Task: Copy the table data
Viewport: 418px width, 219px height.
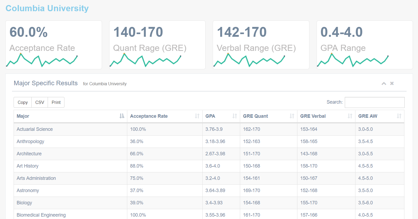Action: (x=23, y=102)
